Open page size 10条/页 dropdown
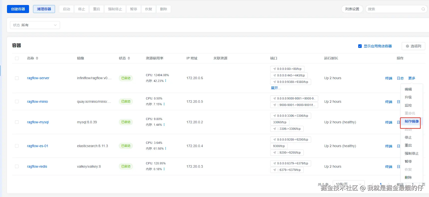The height and width of the screenshot is (197, 429). click(348, 184)
